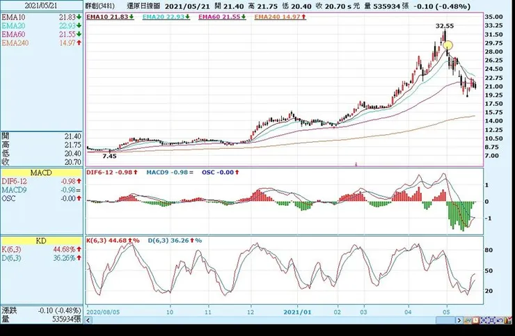515x336 pixels.
Task: Click the EMA20 row in the left panel
Action: (x=41, y=26)
